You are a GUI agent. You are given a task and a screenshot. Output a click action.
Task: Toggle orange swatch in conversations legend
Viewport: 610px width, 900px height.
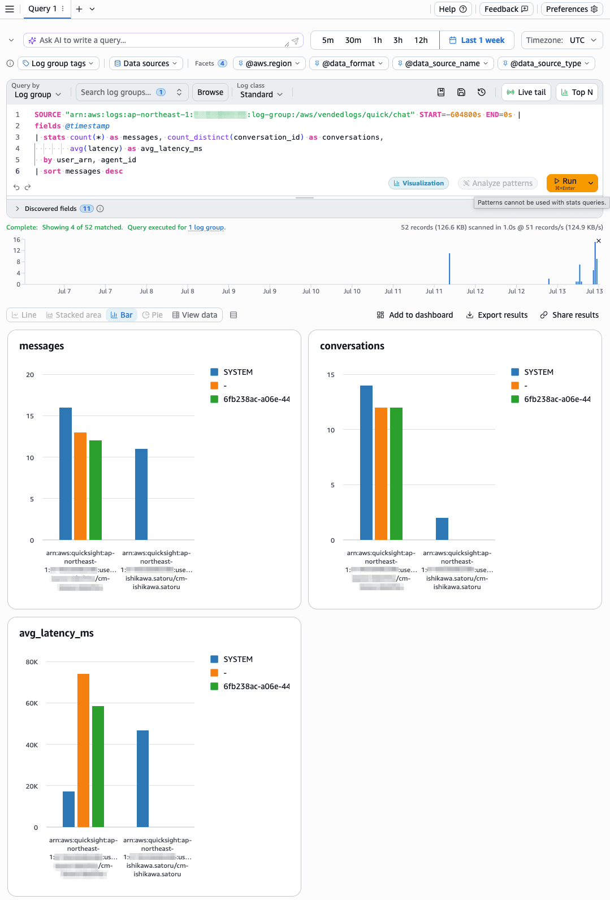click(515, 386)
